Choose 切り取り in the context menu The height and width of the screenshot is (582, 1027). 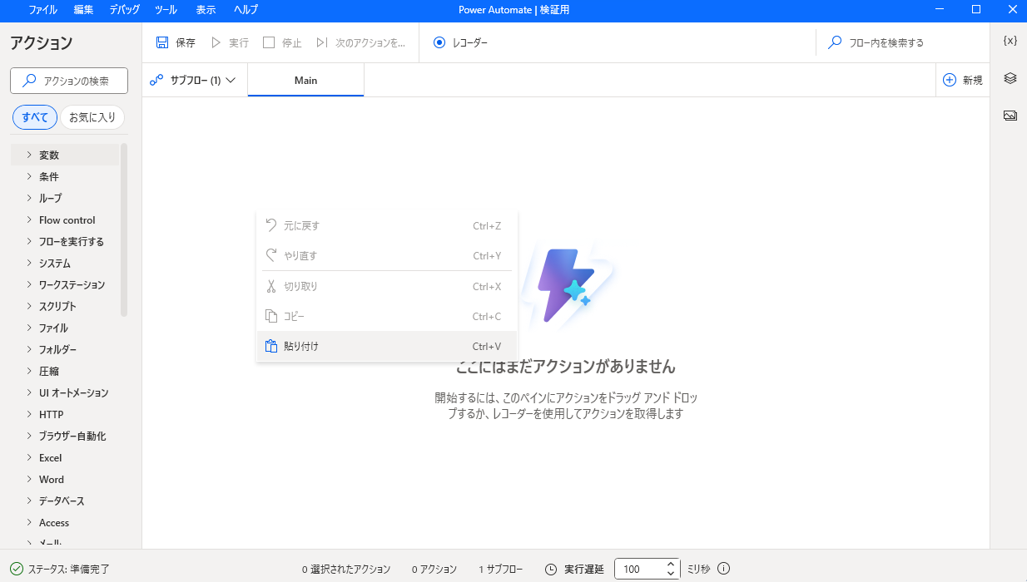pyautogui.click(x=387, y=286)
